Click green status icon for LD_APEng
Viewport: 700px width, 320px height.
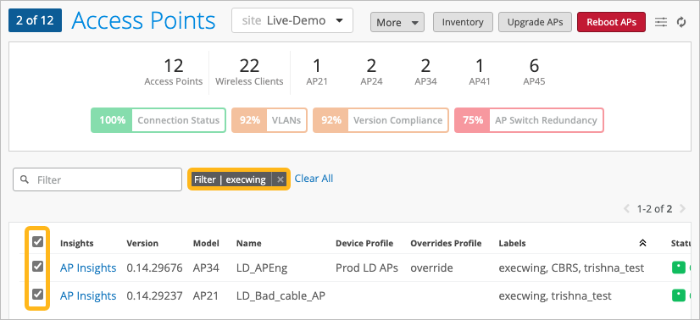[x=678, y=268]
